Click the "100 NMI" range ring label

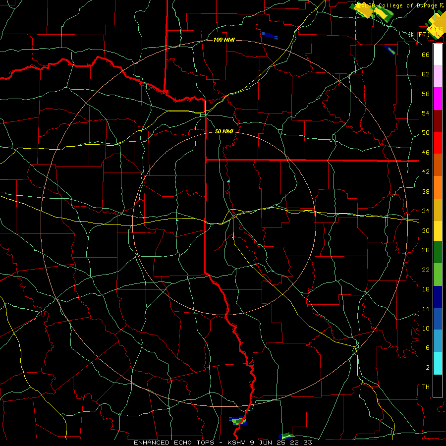224,40
